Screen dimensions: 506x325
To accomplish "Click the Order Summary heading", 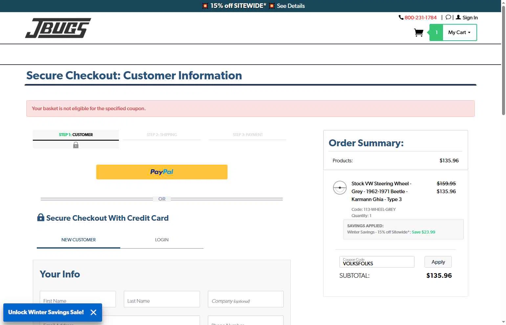I will pos(366,143).
